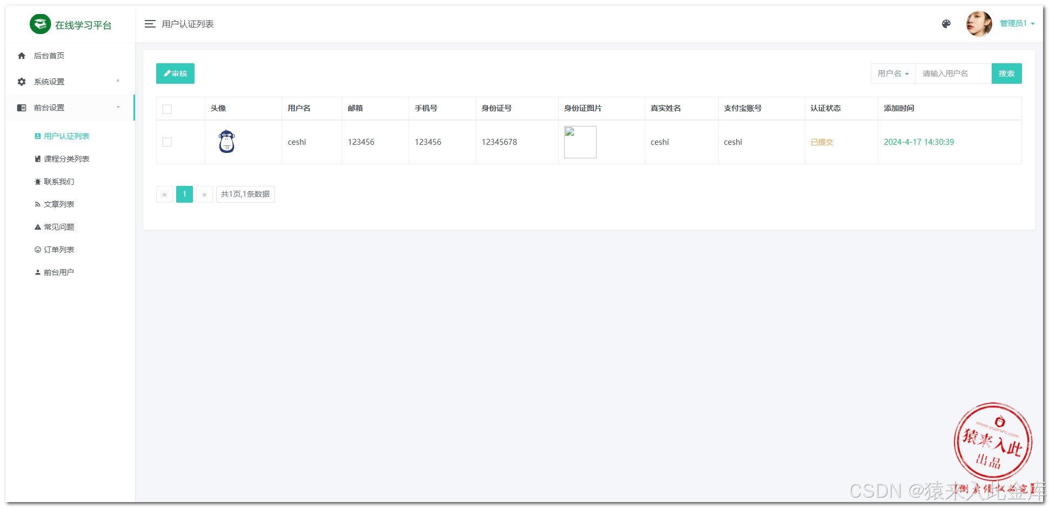Image resolution: width=1049 pixels, height=508 pixels.
Task: Click the person icon beside 前台用户
Action: (38, 272)
